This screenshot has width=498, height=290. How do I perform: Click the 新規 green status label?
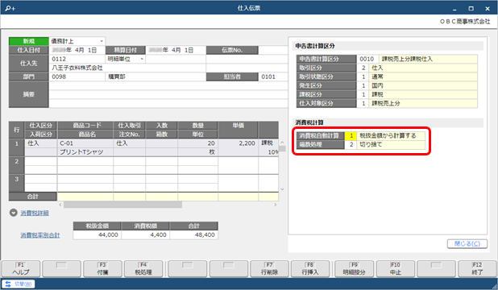tap(28, 41)
